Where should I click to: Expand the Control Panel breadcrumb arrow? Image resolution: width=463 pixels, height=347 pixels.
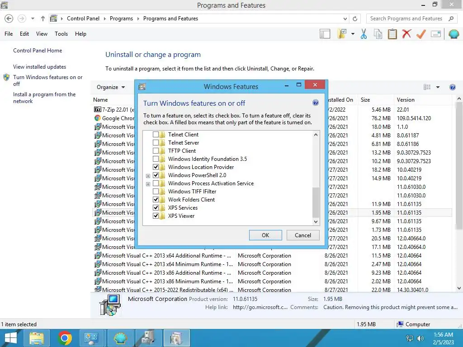coord(104,19)
